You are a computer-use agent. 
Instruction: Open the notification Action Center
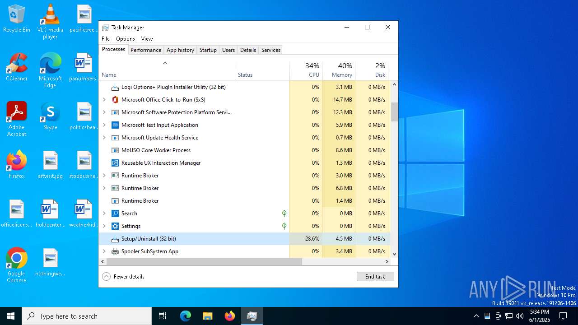tap(563, 316)
